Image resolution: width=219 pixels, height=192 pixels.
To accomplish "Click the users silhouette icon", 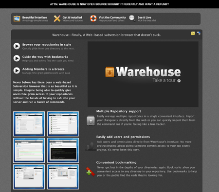I will tap(91, 146).
